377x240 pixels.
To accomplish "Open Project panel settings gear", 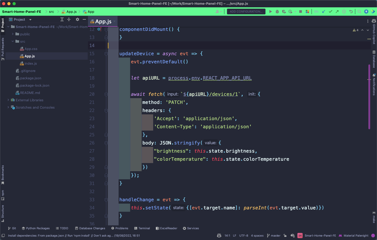I will point(77,19).
